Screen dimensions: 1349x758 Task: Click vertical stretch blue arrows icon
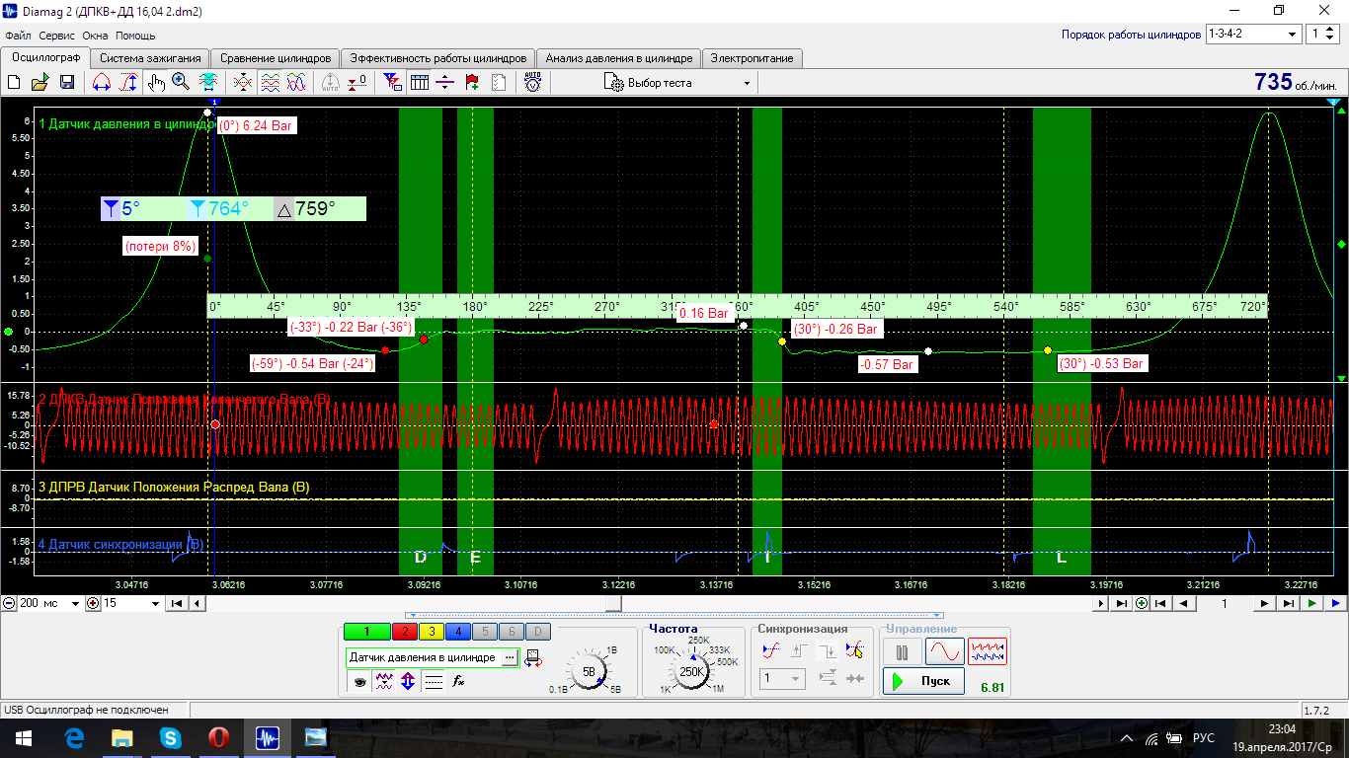coord(408,681)
